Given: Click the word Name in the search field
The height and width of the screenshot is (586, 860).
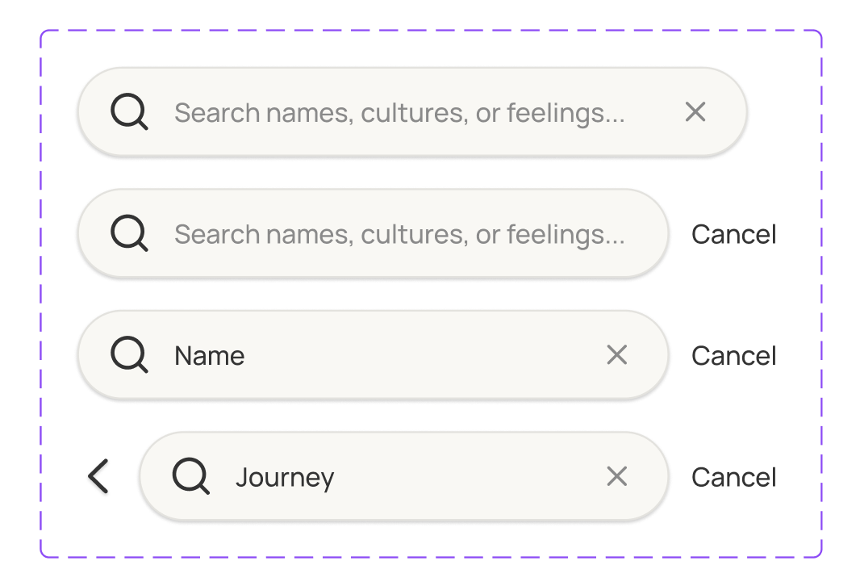Looking at the screenshot, I should tap(210, 356).
